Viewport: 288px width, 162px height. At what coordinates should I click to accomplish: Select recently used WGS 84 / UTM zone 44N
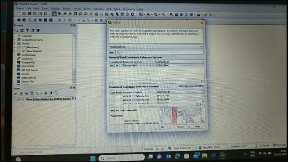point(156,66)
